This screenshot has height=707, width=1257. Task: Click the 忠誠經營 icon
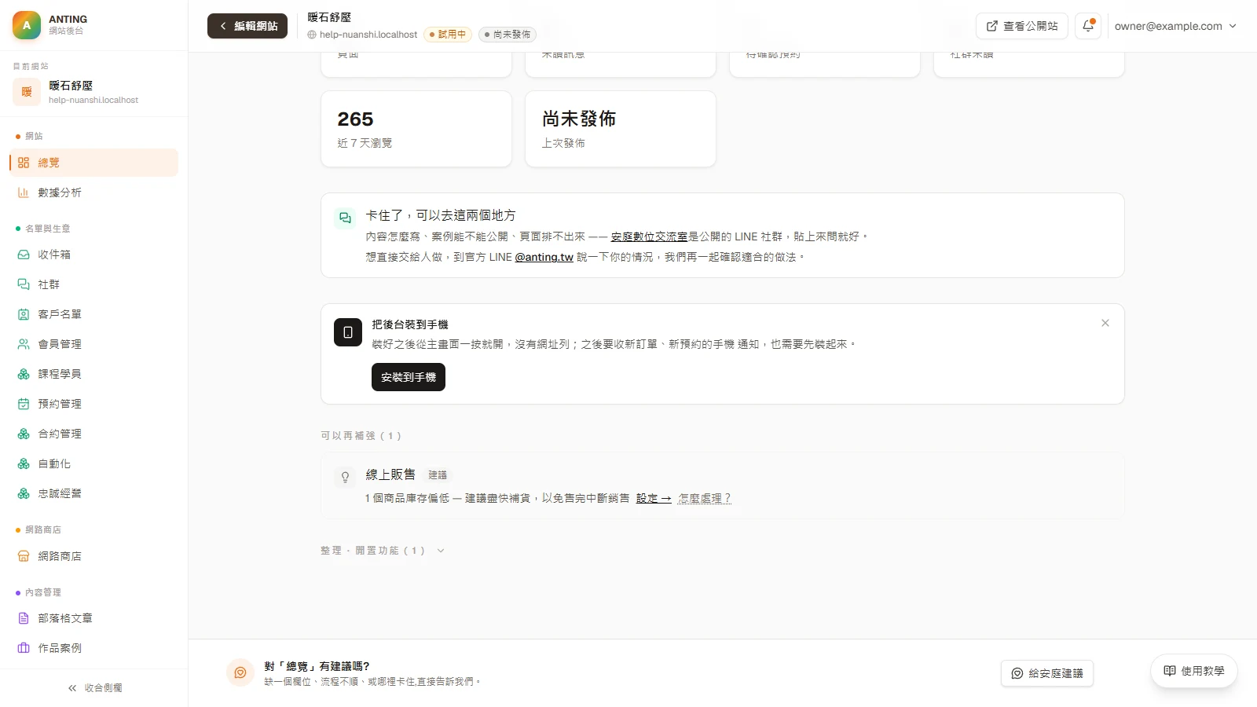click(x=24, y=493)
